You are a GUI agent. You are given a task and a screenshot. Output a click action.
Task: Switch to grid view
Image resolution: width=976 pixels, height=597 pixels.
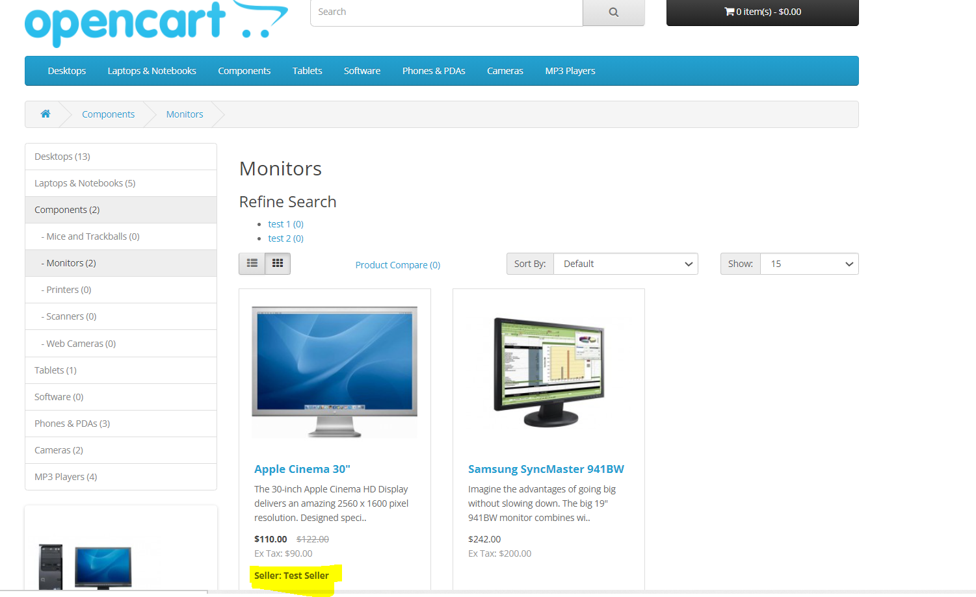click(x=278, y=264)
